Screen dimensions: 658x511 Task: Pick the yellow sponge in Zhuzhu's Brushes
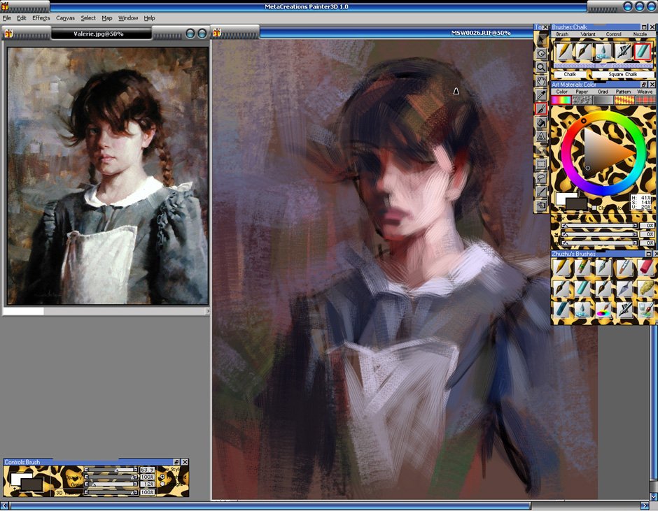click(645, 289)
